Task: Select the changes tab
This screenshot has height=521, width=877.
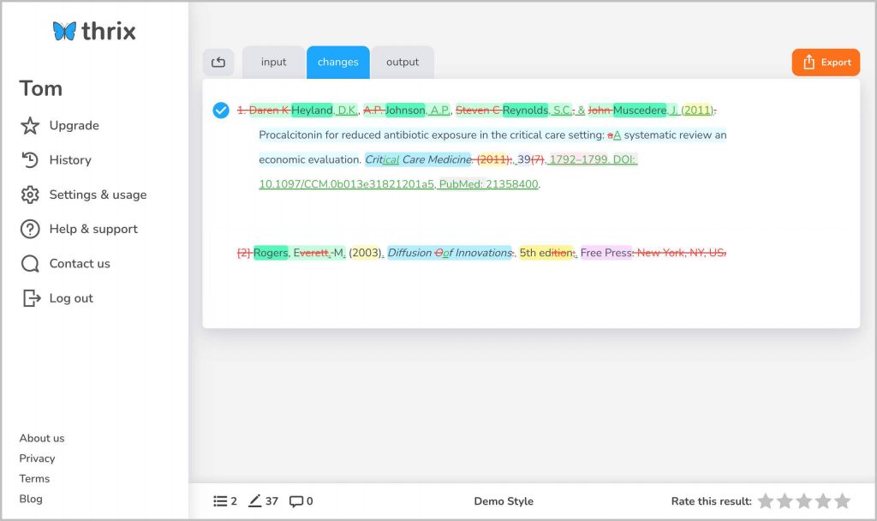Action: click(x=338, y=63)
